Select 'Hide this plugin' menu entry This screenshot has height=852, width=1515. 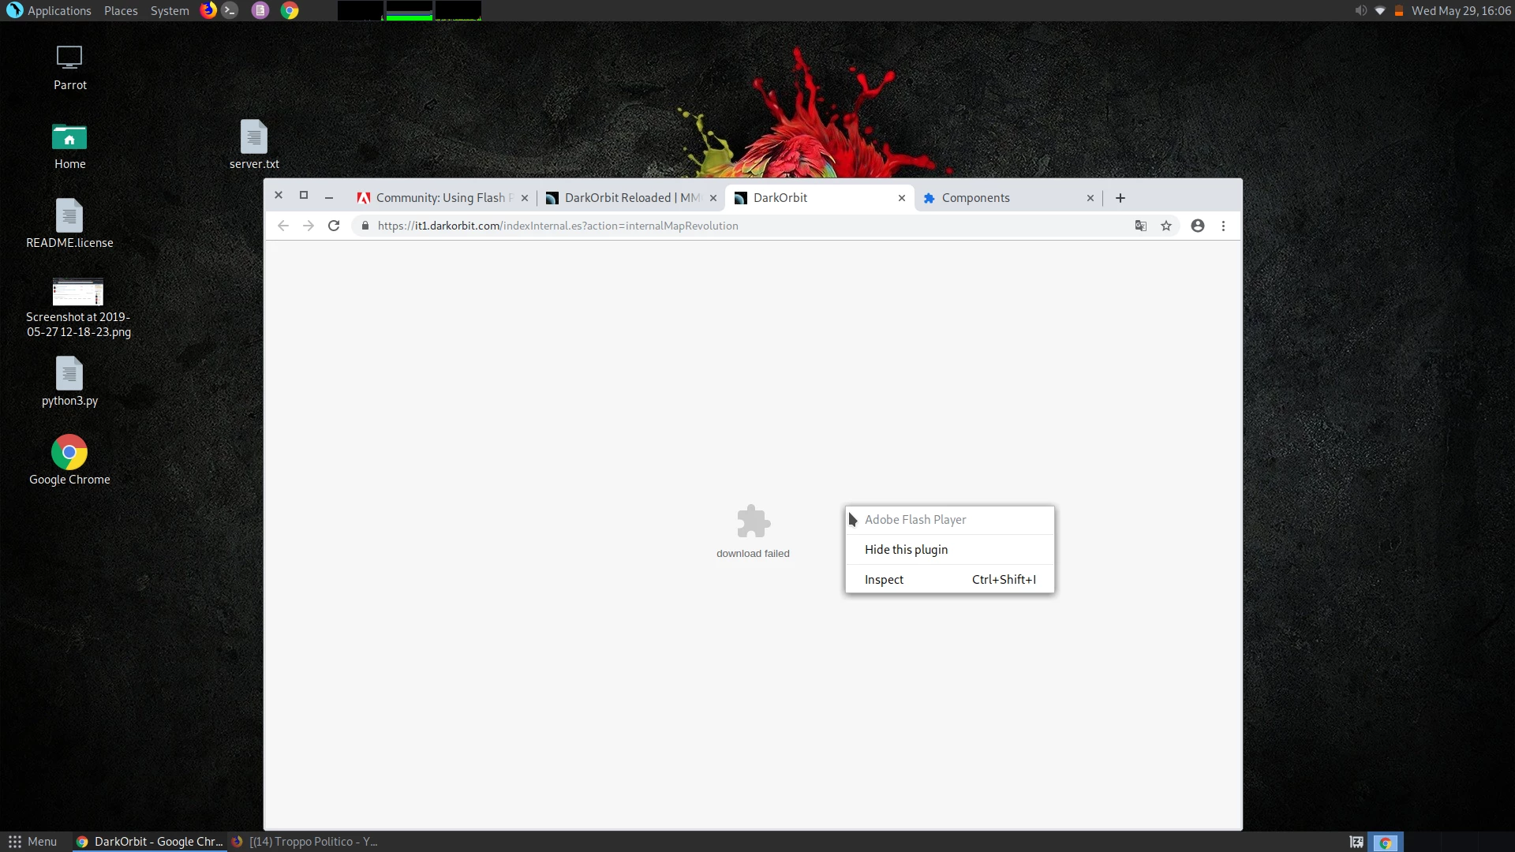(x=906, y=550)
